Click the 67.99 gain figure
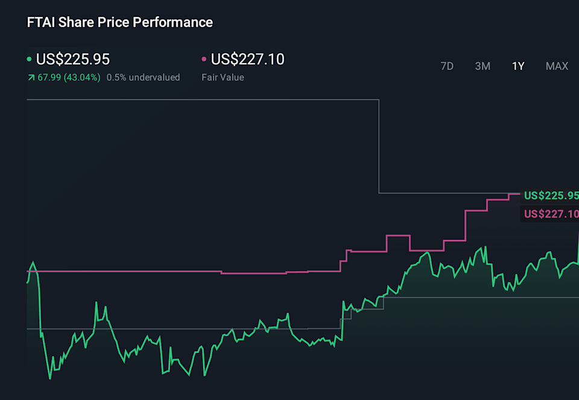The image size is (579, 400). click(50, 77)
